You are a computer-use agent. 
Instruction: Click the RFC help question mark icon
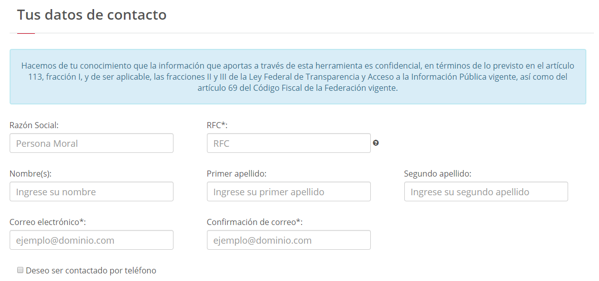[x=376, y=143]
